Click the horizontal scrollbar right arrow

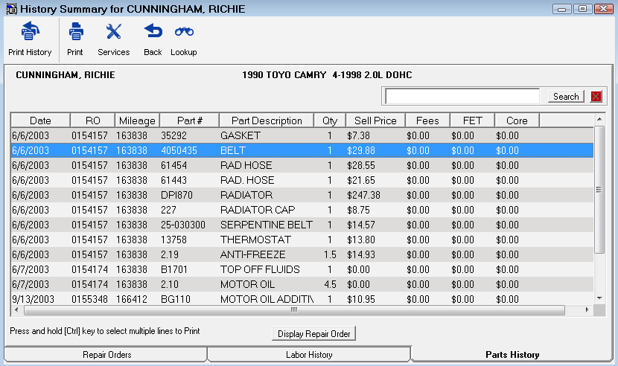click(587, 310)
